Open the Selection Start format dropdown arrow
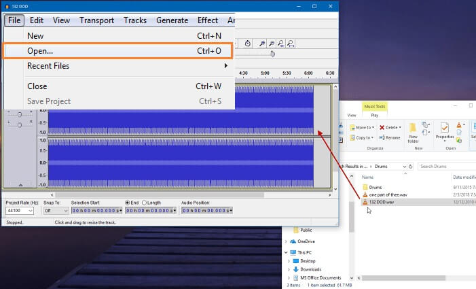 [x=120, y=211]
